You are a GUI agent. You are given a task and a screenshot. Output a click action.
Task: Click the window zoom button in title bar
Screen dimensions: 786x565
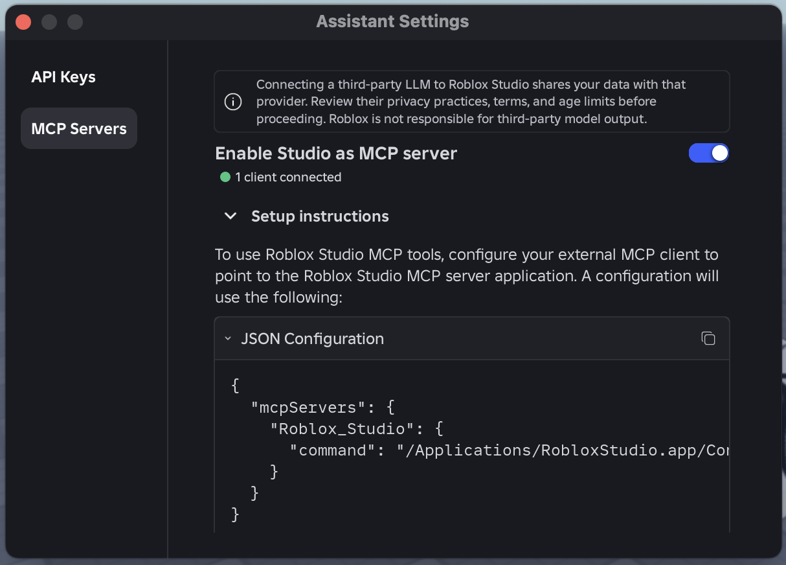[75, 22]
